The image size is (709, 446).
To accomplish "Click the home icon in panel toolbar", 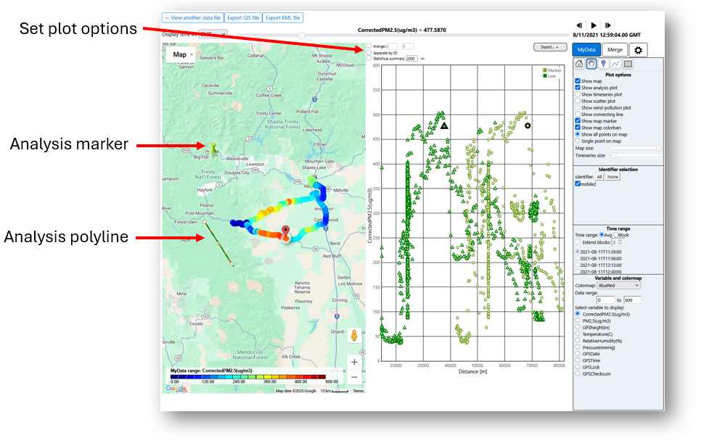I will click(x=578, y=64).
